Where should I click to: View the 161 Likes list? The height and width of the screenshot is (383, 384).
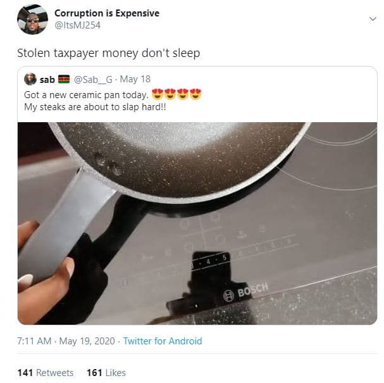[x=106, y=372]
